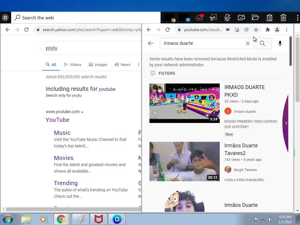
Task: Open the YouTube result title link
Action: [x=57, y=120]
